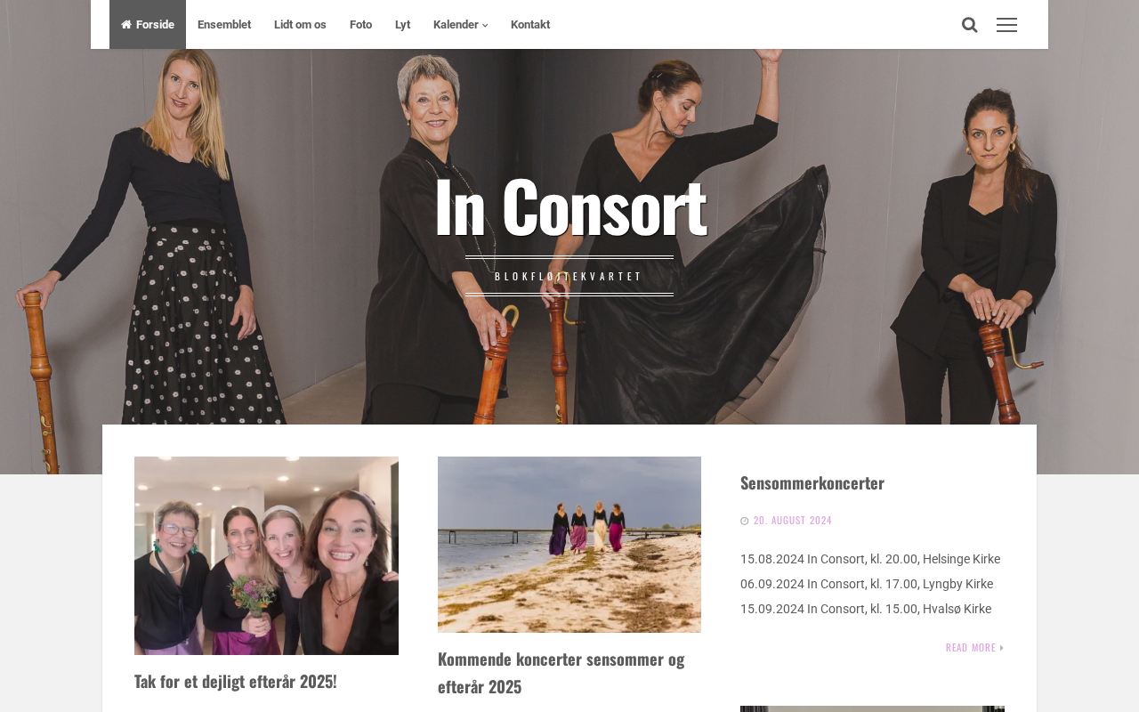Click the group selfie thumbnail image
The height and width of the screenshot is (712, 1139).
point(266,555)
